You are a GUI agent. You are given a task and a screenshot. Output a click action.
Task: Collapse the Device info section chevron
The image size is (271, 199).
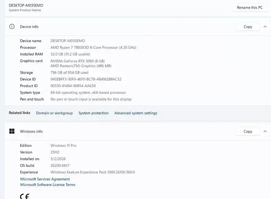coord(265,27)
